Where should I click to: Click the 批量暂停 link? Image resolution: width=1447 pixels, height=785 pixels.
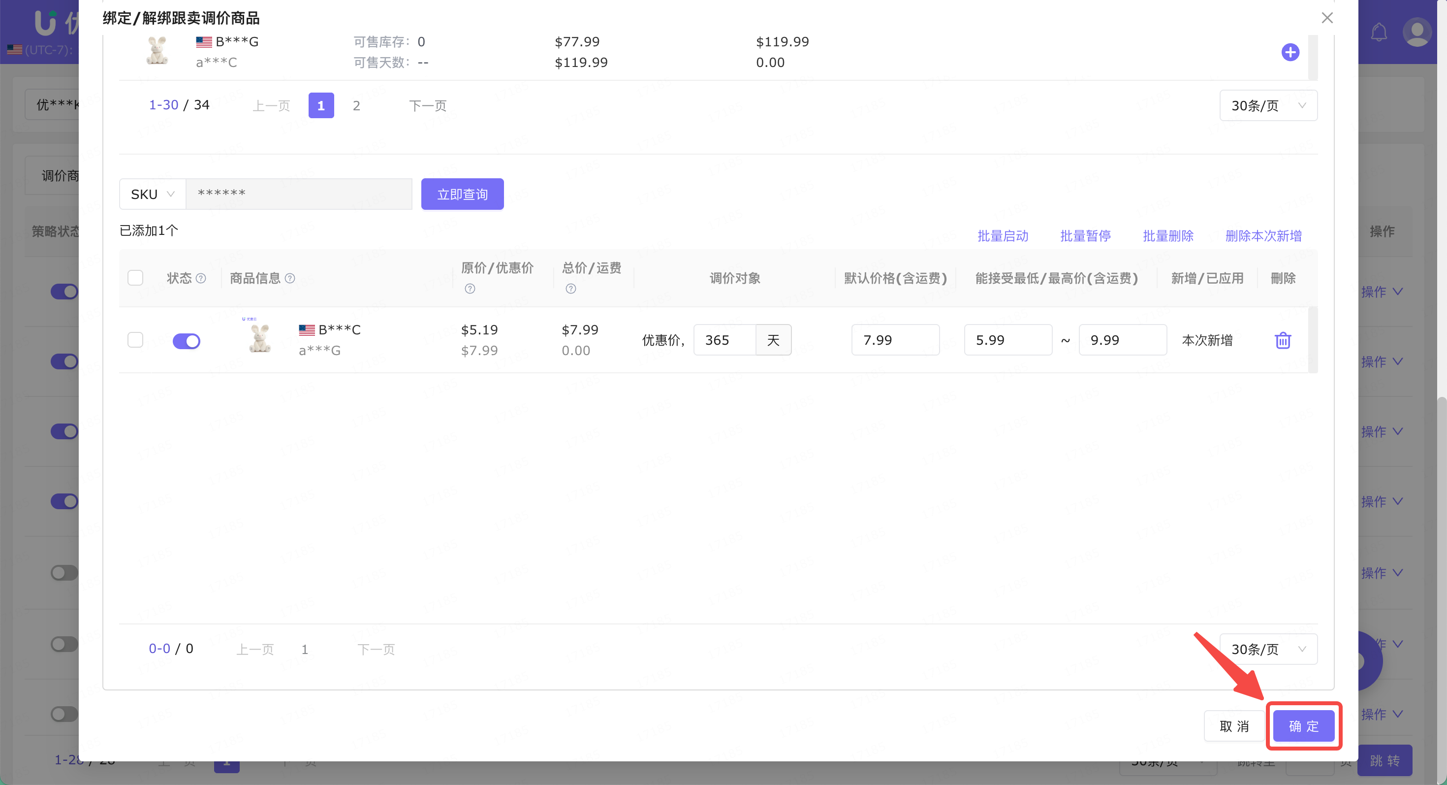1085,235
